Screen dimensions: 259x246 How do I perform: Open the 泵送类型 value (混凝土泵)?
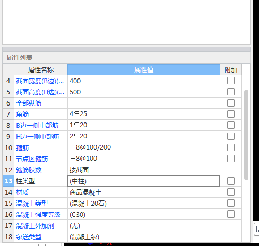tap(144, 236)
